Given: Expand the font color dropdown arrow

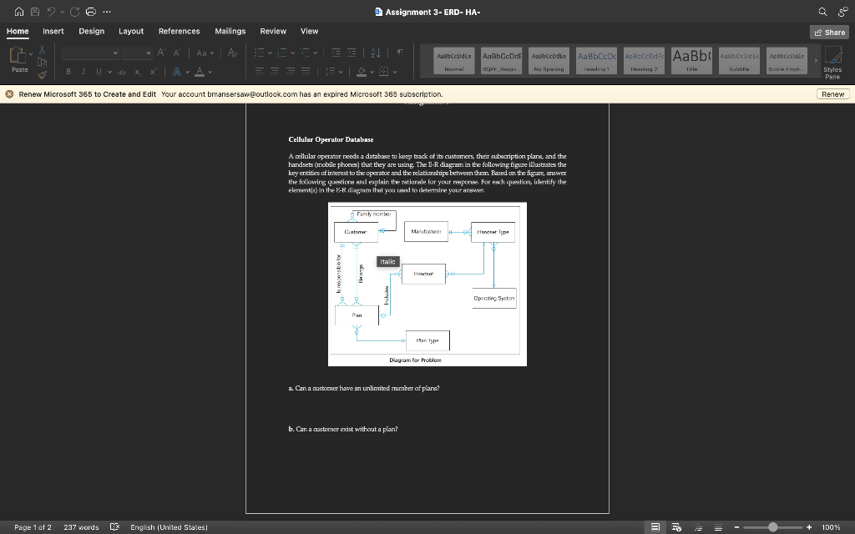Looking at the screenshot, I should pyautogui.click(x=210, y=71).
